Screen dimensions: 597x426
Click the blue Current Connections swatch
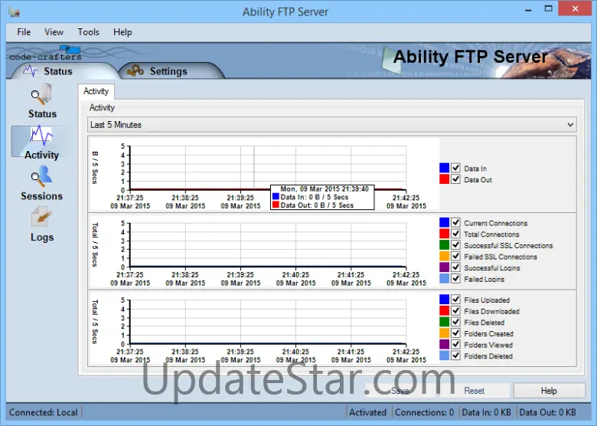pyautogui.click(x=445, y=222)
